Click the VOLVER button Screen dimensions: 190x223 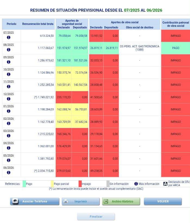click(x=163, y=201)
